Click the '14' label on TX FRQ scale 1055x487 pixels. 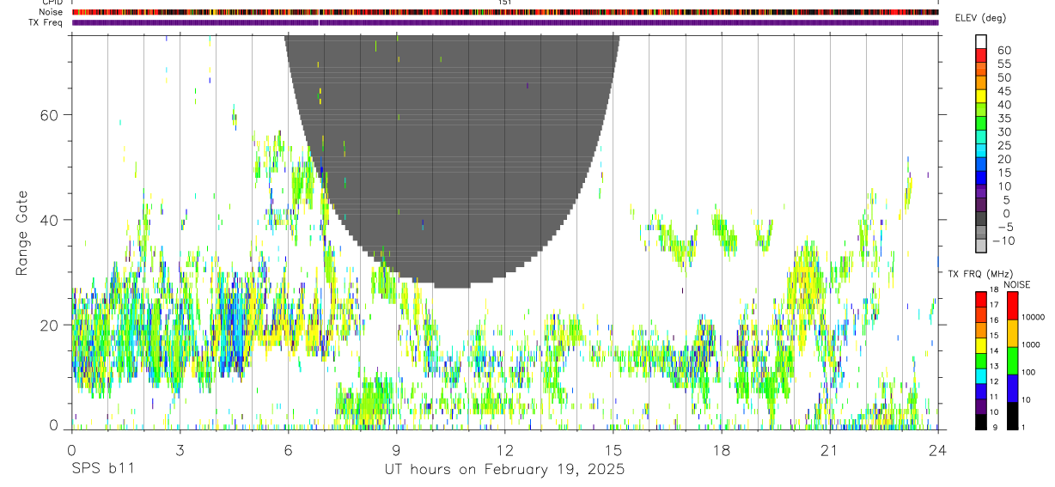[993, 350]
